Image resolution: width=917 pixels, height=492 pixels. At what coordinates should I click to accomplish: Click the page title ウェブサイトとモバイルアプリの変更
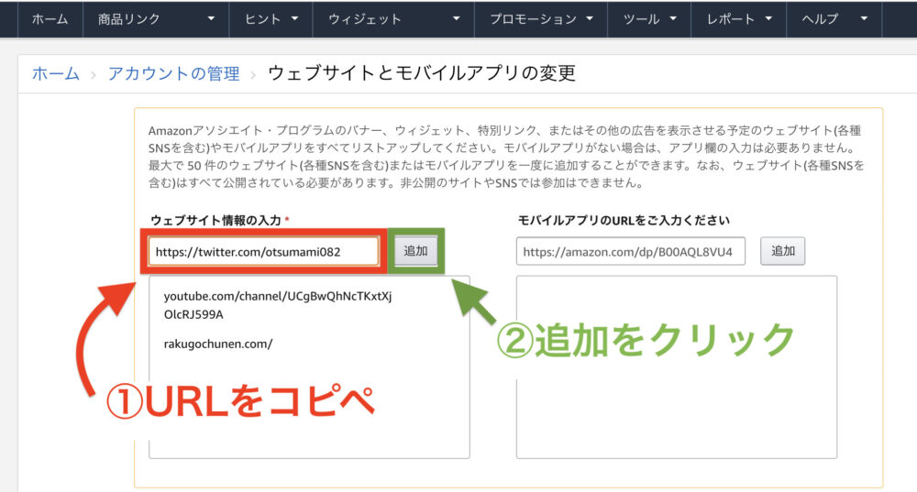(422, 73)
